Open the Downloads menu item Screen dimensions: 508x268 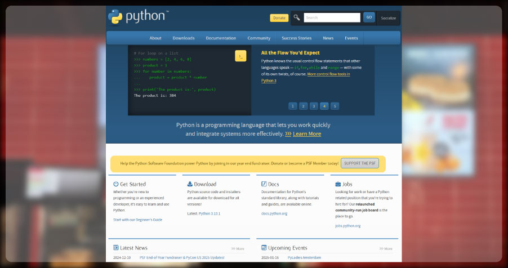[184, 38]
